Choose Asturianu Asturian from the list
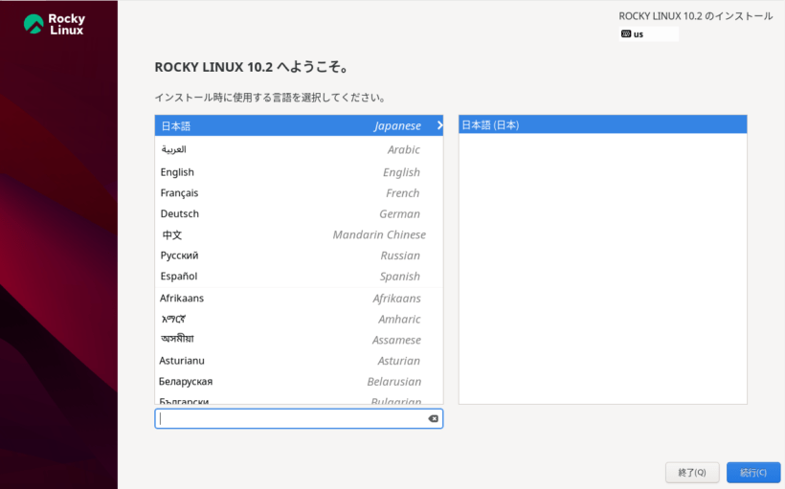Screen dimensions: 785x489 click(x=299, y=361)
